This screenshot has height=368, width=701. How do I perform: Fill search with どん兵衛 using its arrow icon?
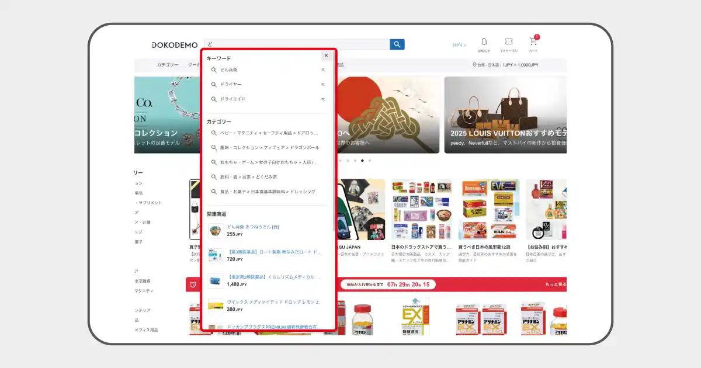[x=323, y=70]
